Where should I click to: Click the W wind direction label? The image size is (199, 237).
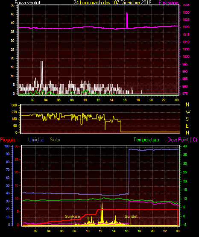(x=188, y=112)
